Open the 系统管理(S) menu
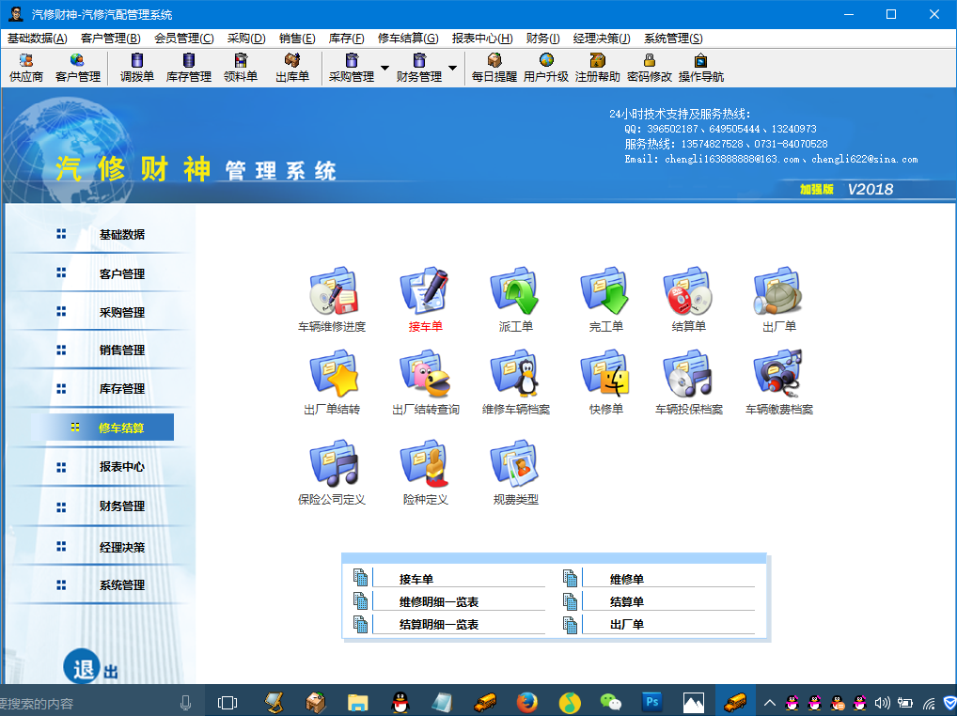Viewport: 957px width, 716px height. [673, 39]
